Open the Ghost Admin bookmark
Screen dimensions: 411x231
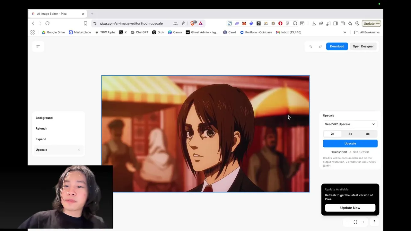tap(202, 32)
